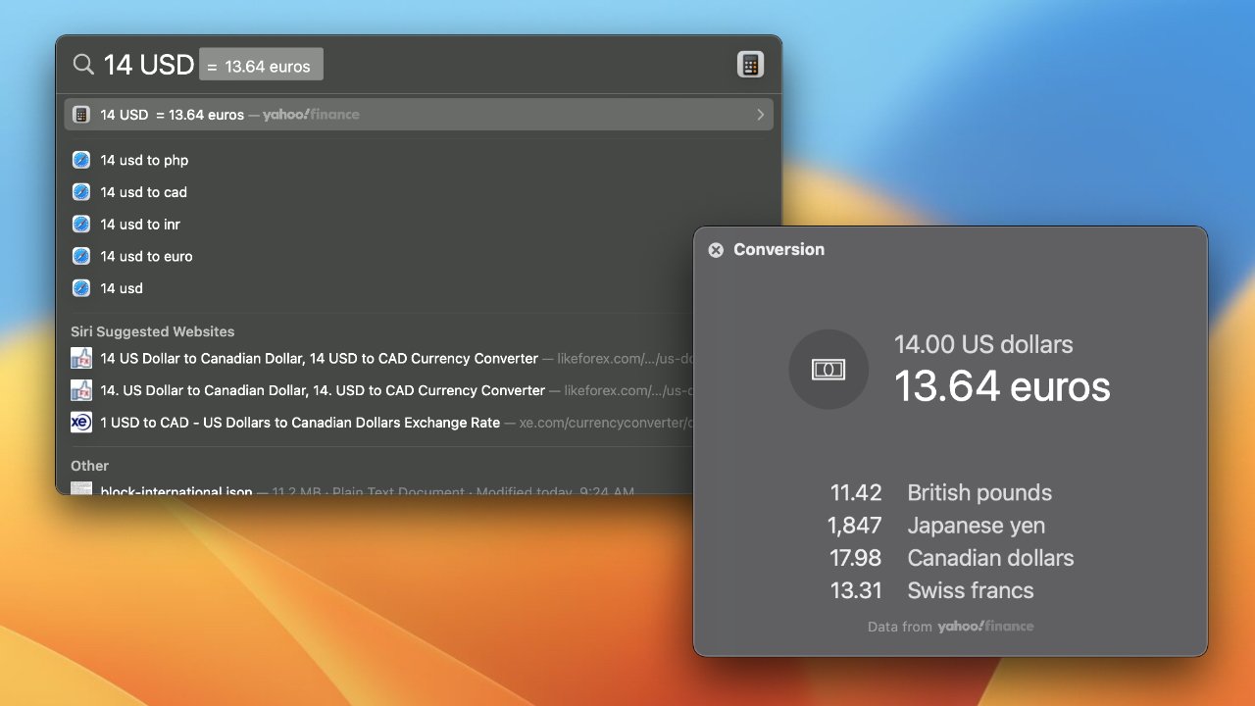Screen dimensions: 1255x706
Task: Click the 'Other' section heading
Action: (x=89, y=466)
